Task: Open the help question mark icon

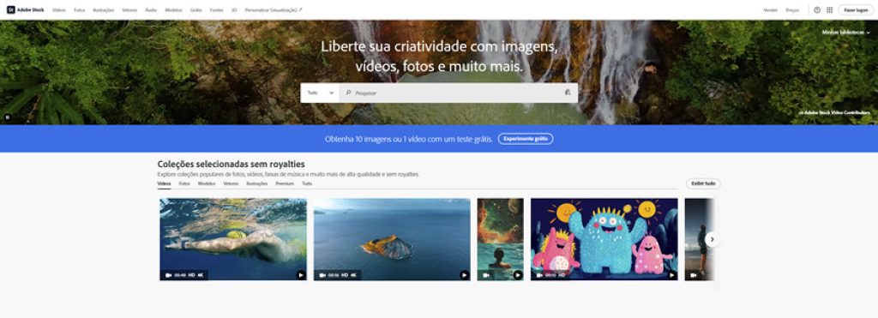Action: click(817, 10)
